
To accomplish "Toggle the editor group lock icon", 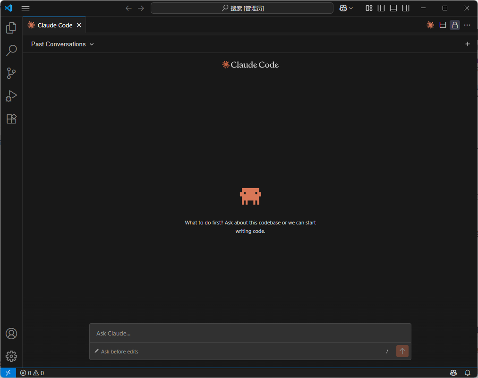I will pos(455,25).
